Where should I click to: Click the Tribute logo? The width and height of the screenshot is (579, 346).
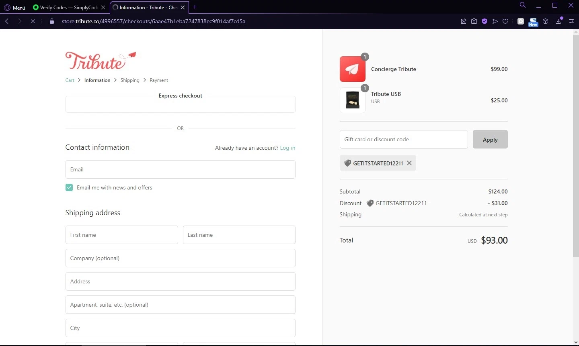[x=101, y=60]
